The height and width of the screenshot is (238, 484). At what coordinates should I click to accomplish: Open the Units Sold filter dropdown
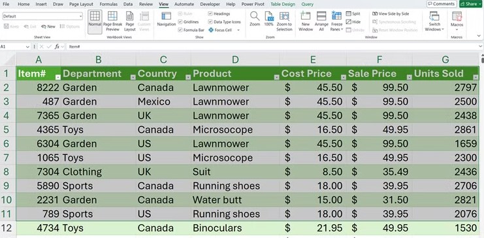pos(476,77)
